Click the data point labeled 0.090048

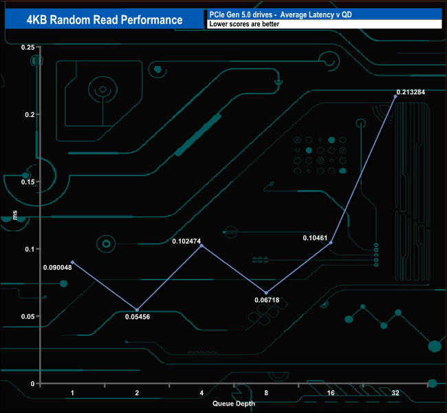[x=72, y=262]
